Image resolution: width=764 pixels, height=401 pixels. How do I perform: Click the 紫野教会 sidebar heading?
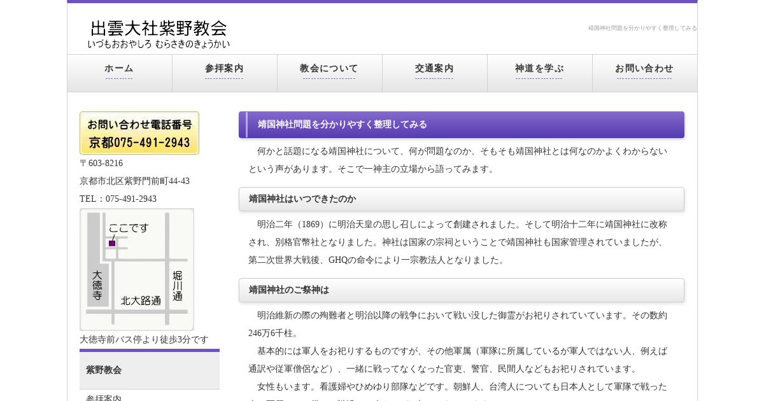click(150, 370)
